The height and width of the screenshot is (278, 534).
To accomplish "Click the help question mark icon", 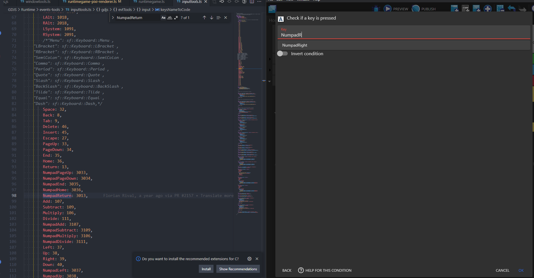I will tap(301, 270).
